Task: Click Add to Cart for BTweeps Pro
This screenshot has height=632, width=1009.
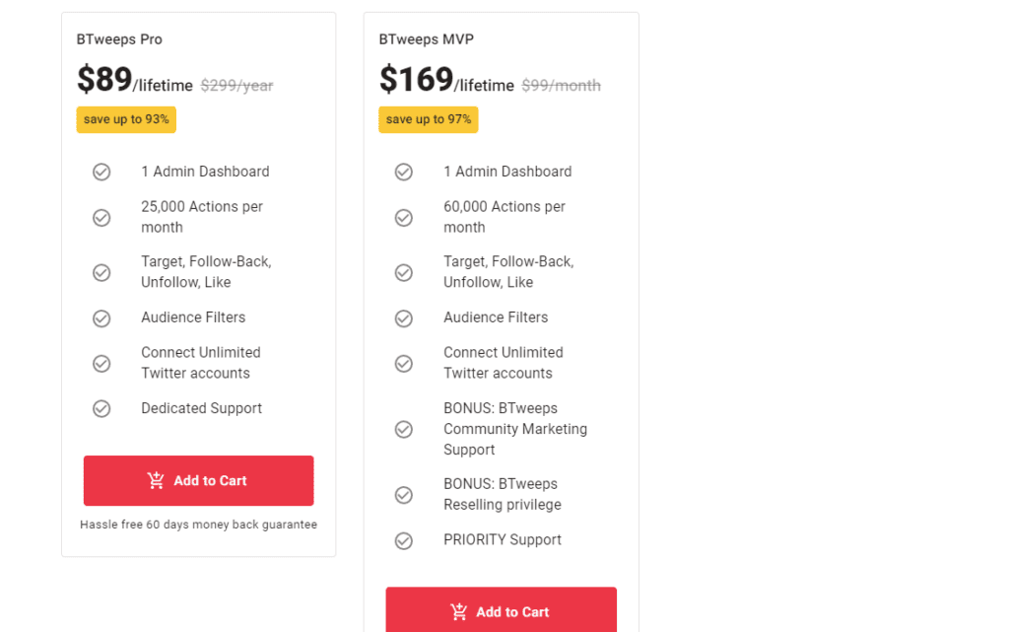Action: click(x=198, y=480)
